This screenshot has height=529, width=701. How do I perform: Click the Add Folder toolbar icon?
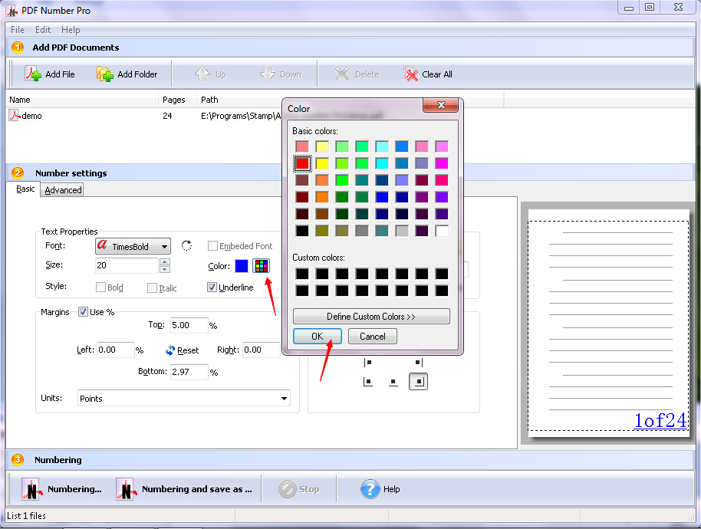(x=105, y=74)
